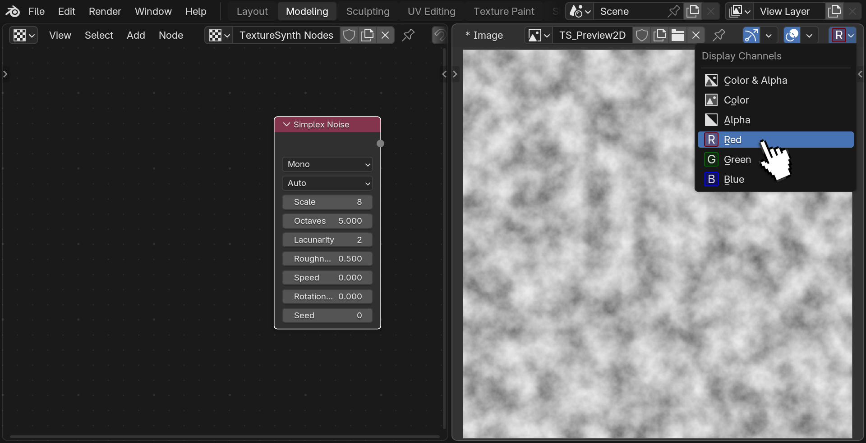Adjust the Rotation value field
The width and height of the screenshot is (866, 443).
[327, 297]
